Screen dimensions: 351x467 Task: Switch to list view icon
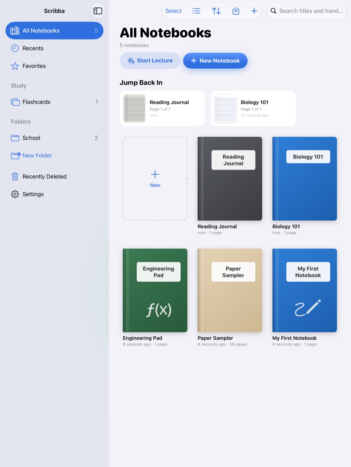coord(197,11)
